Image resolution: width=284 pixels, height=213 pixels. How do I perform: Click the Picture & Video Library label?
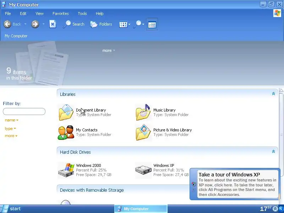173,130
